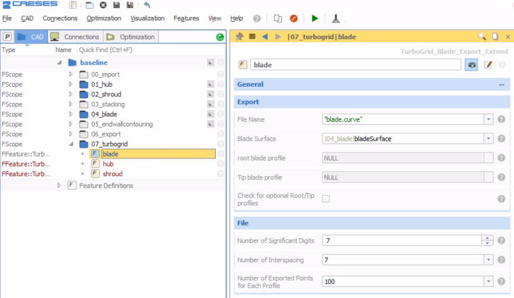Viewport: 514px width, 298px height.
Task: Click the help icon for root blade profile
Action: [501, 158]
